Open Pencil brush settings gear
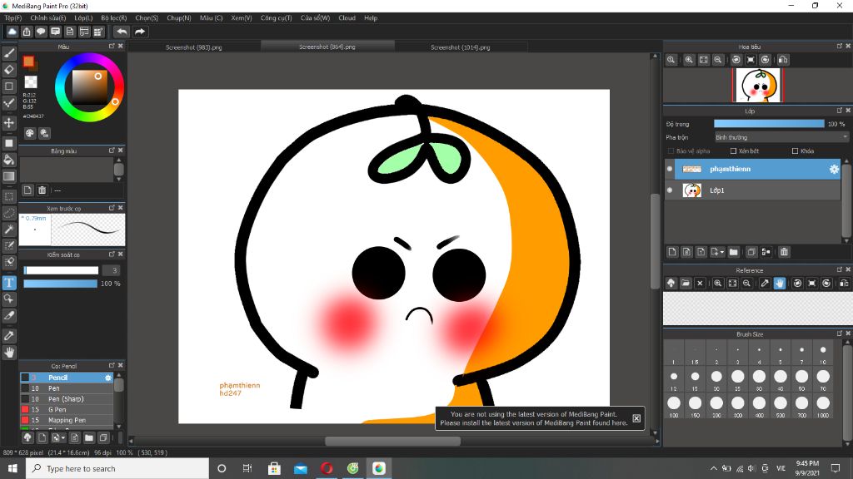The image size is (853, 479). tap(107, 378)
